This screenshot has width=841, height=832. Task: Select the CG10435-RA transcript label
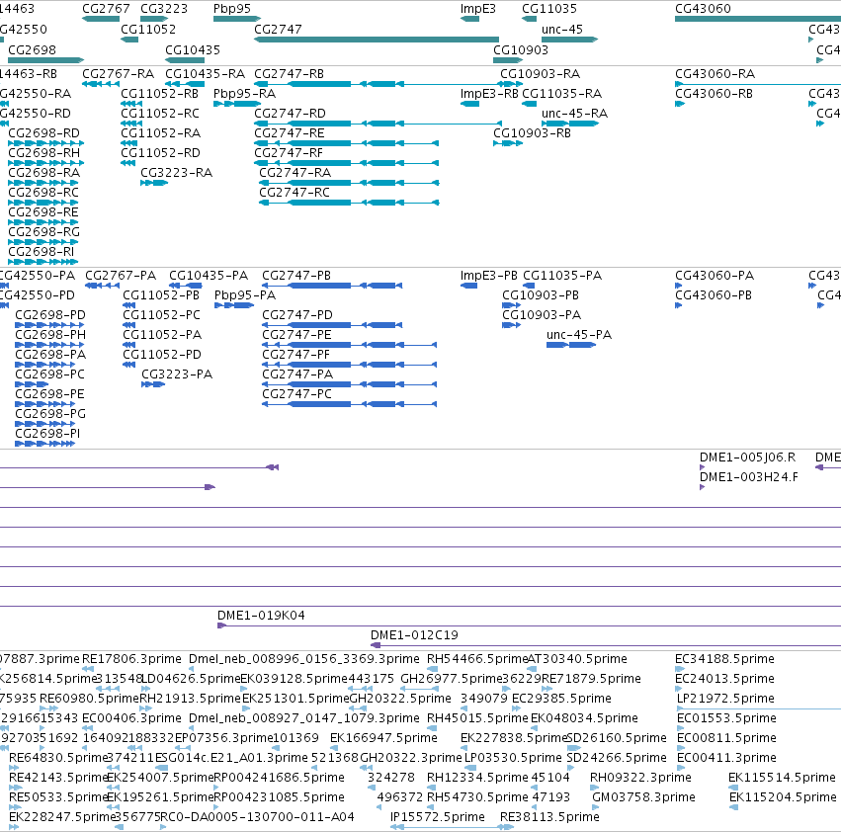pyautogui.click(x=205, y=73)
